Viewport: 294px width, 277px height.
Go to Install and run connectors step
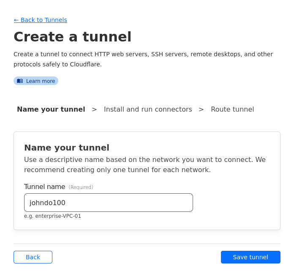point(148,109)
